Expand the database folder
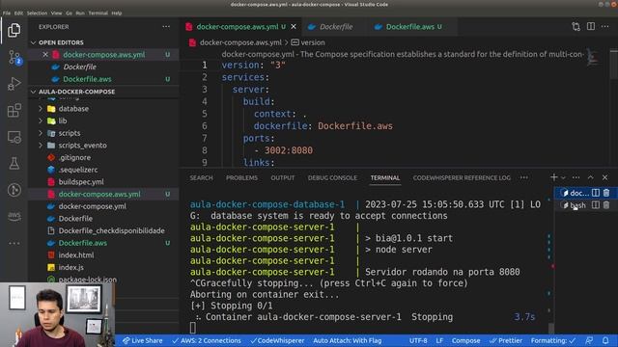 [73, 109]
